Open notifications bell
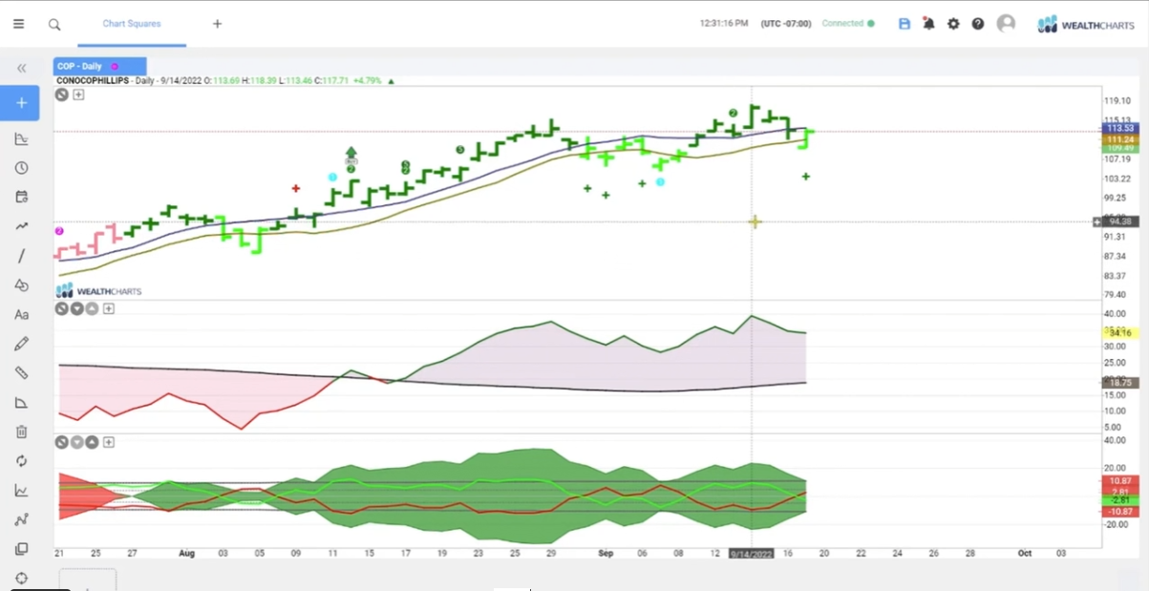Image resolution: width=1149 pixels, height=591 pixels. pos(928,24)
